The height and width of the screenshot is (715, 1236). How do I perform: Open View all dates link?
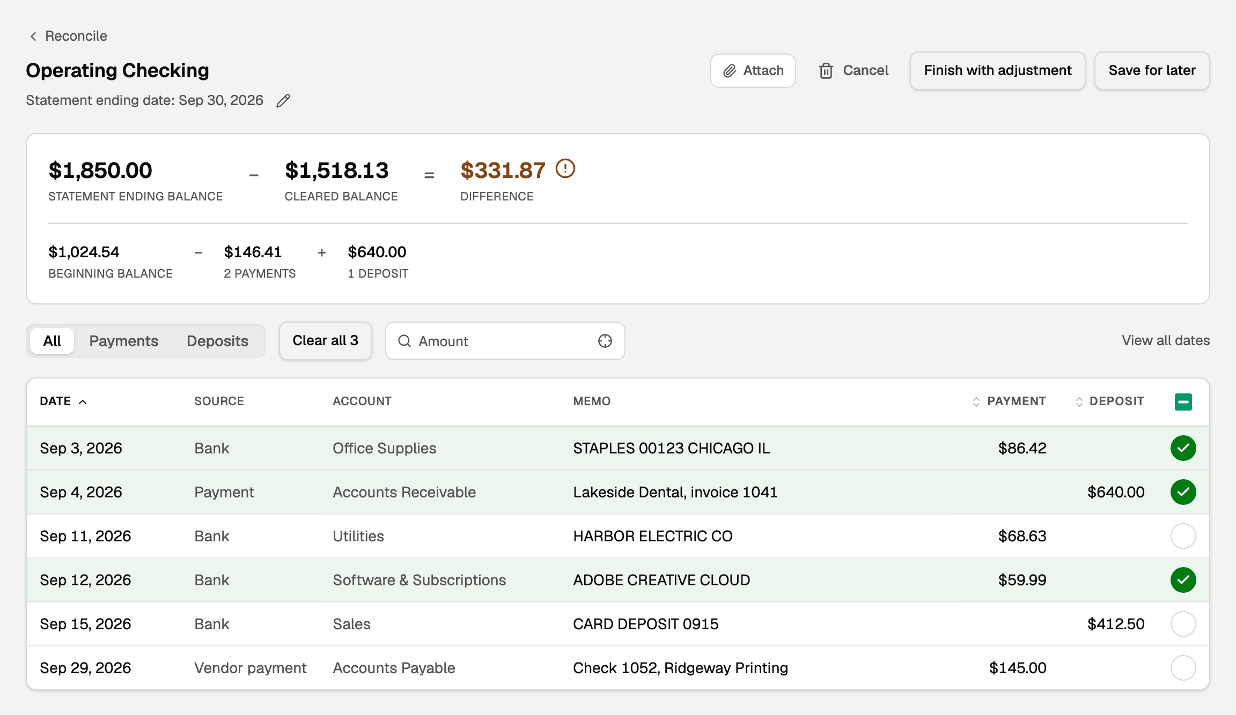[1166, 341]
